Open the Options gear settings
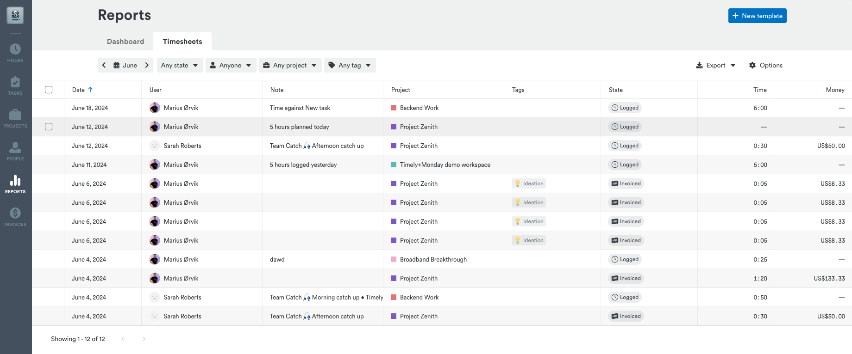Viewport: 852px width, 354px height. point(766,65)
